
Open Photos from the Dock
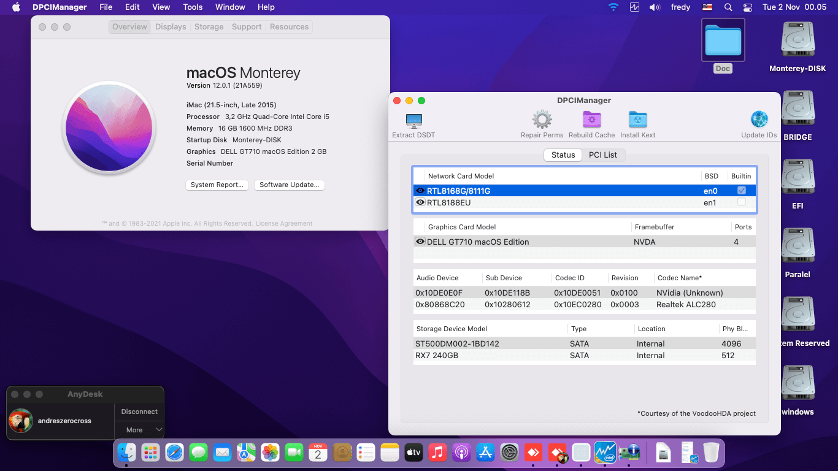click(x=270, y=453)
